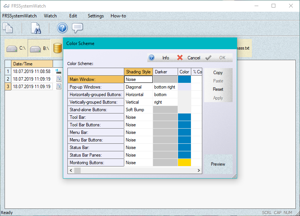This screenshot has width=300, height=216.
Task: Click the Monitoring Buttons yellow color swatch
Action: (x=184, y=163)
